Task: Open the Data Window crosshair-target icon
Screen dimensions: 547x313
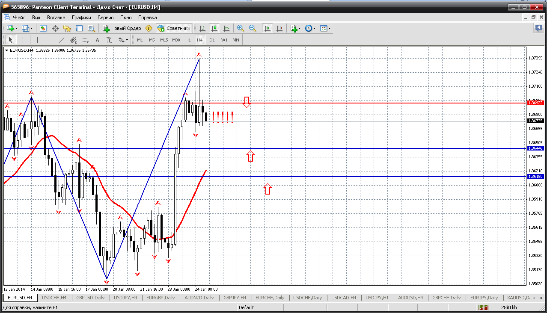Action: pos(55,28)
